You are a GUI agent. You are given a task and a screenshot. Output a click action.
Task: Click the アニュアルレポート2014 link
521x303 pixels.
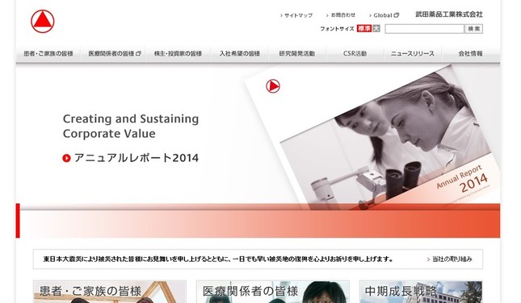click(137, 158)
